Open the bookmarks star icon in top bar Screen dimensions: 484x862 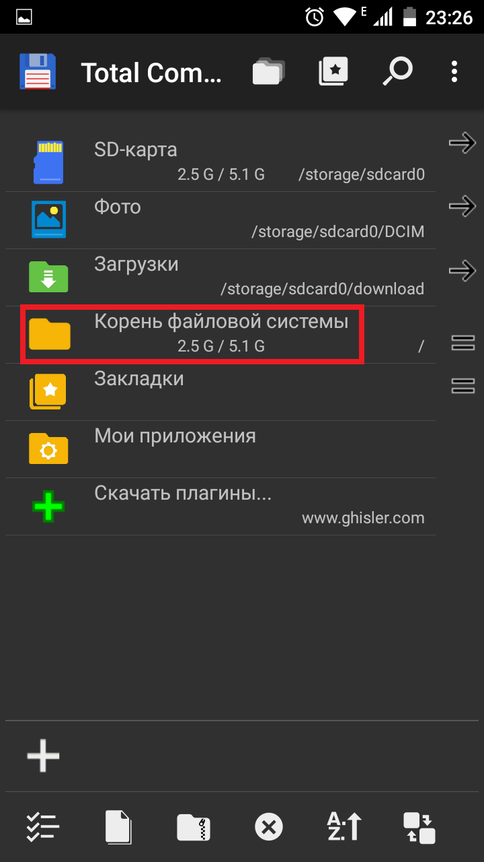coord(333,71)
